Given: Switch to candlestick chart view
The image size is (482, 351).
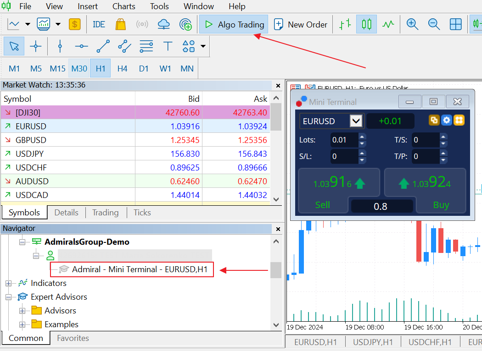Looking at the screenshot, I should pos(366,24).
